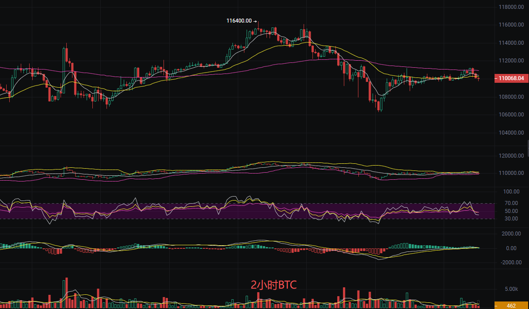Select the RSI 70.00 overbought level label

click(x=511, y=203)
